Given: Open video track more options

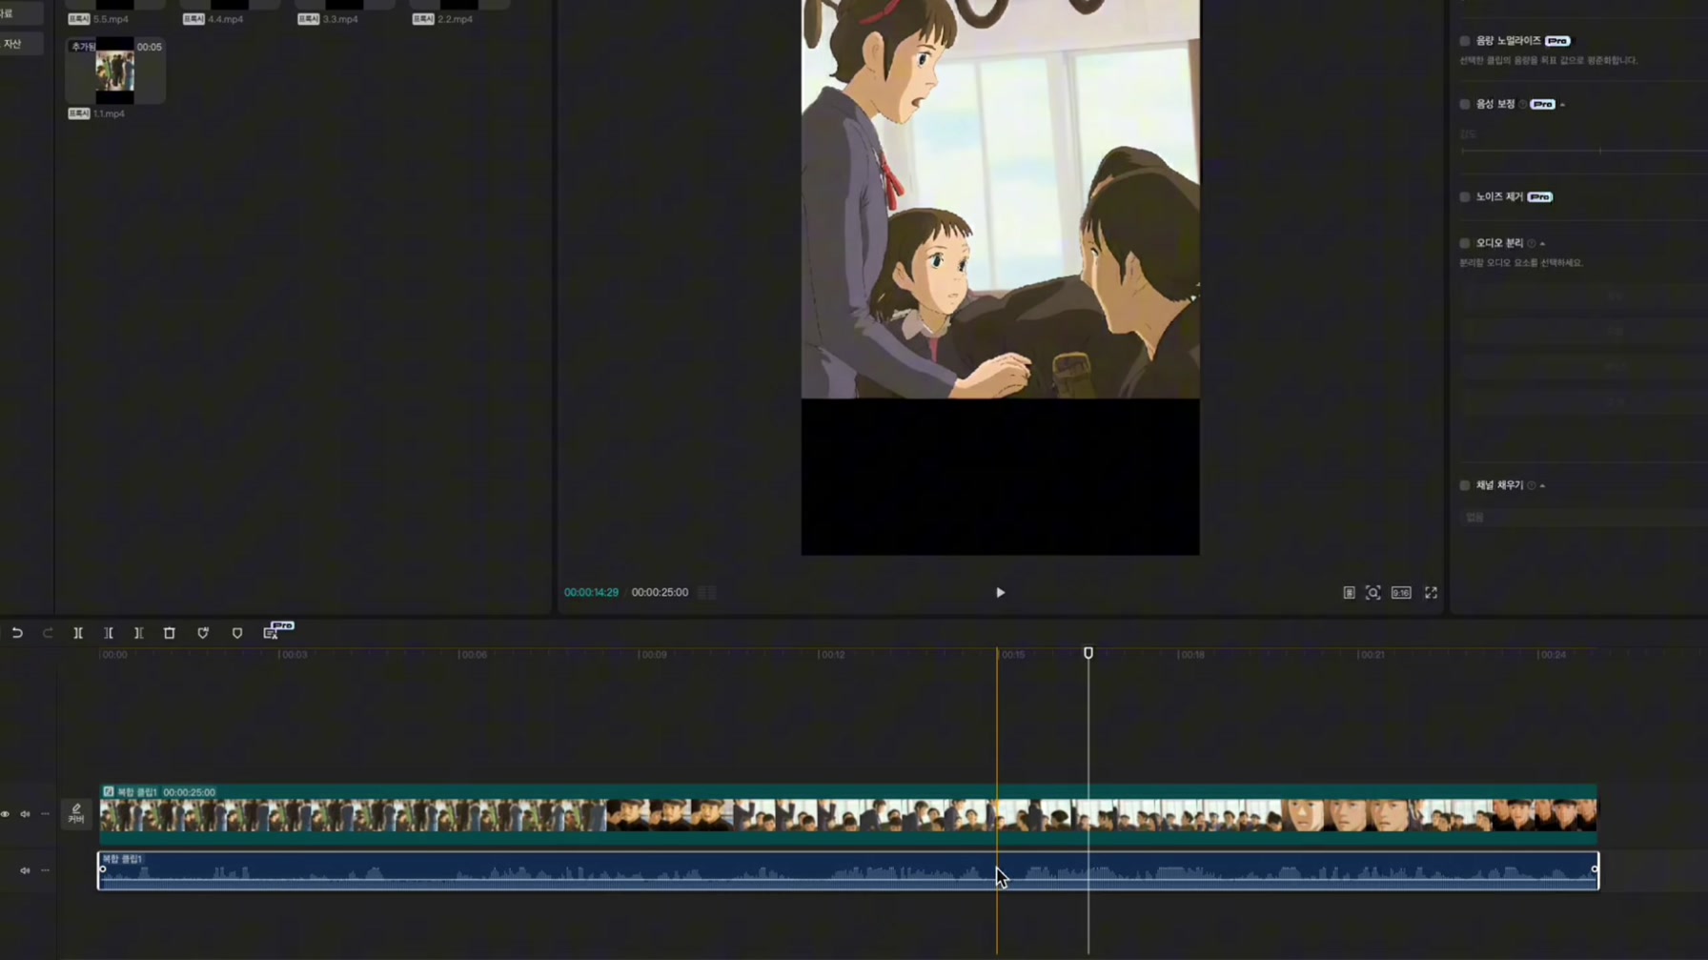Looking at the screenshot, I should 45,814.
